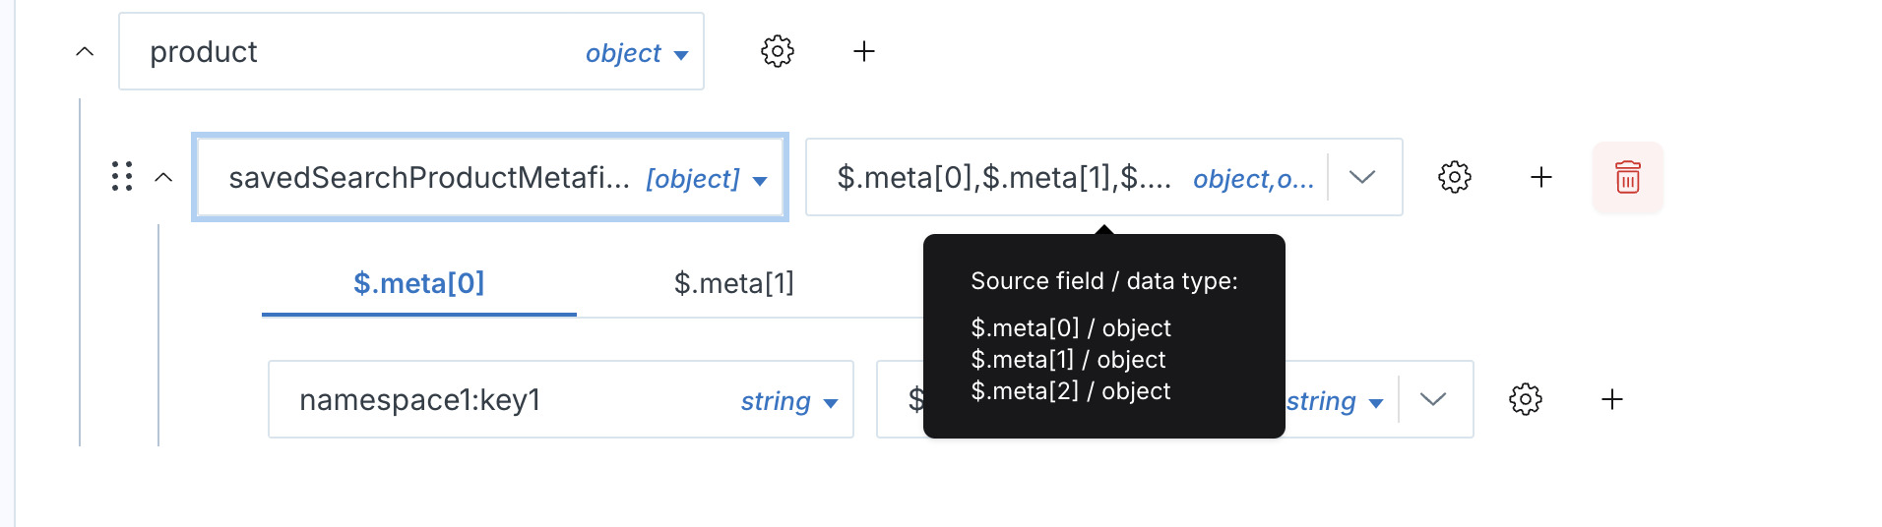
Task: Collapse the product object node
Action: (85, 51)
